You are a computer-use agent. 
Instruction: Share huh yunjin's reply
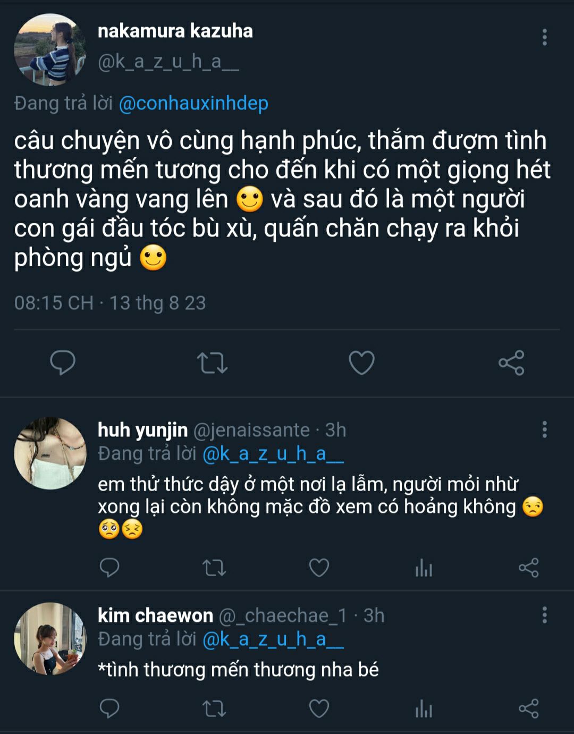tap(528, 568)
